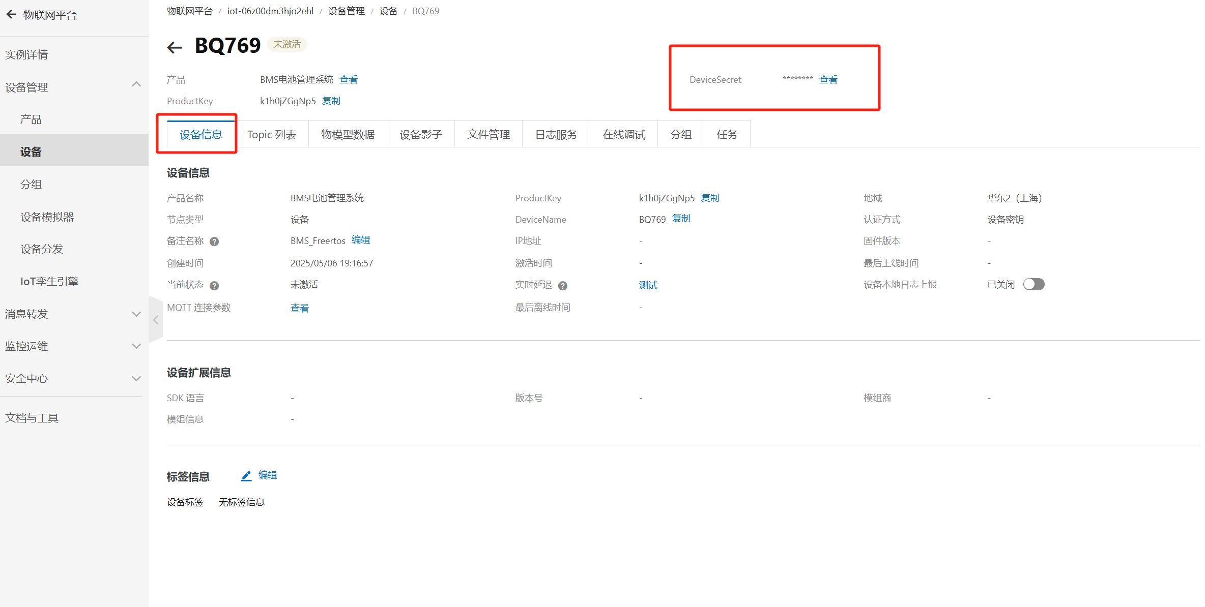Click back arrow next to 物联网平台 sidebar header
Image resolution: width=1205 pixels, height=607 pixels.
[x=11, y=15]
